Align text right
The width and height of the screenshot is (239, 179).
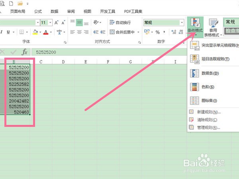click(86, 32)
